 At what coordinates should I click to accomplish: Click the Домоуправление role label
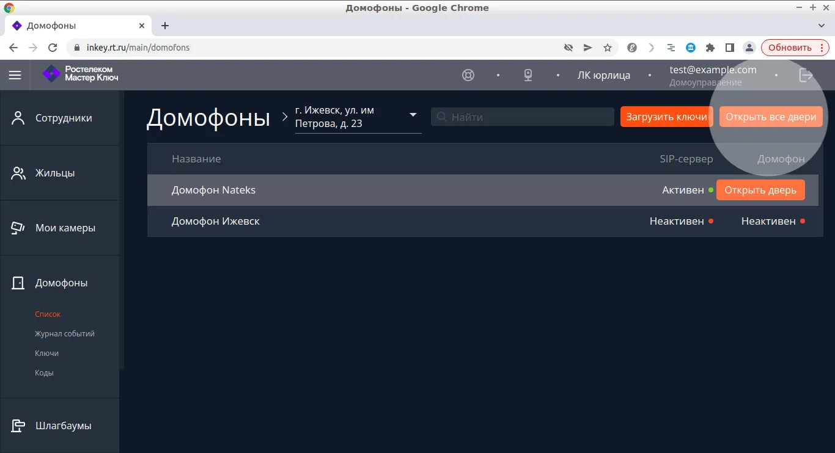click(705, 82)
